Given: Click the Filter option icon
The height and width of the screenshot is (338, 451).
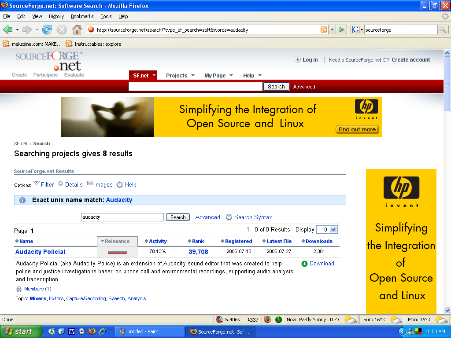Looking at the screenshot, I should (x=36, y=184).
